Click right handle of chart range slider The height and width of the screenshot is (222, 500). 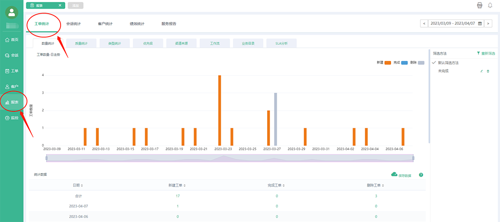[x=413, y=158]
